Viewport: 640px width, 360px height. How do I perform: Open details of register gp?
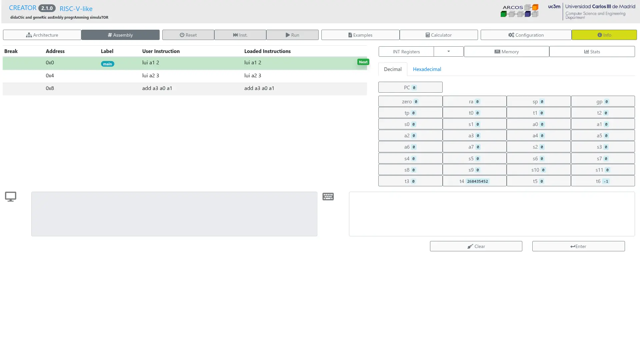coord(603,101)
